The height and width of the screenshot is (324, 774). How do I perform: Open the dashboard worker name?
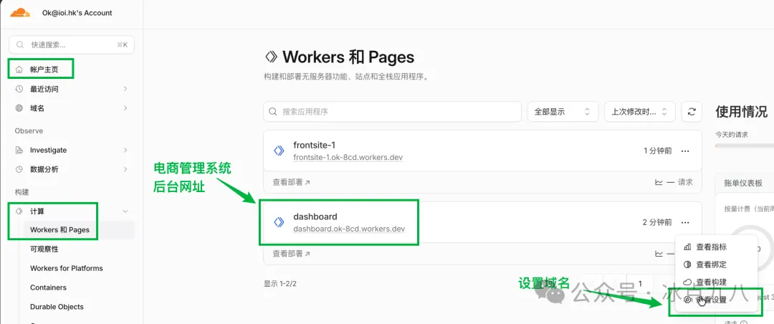315,216
